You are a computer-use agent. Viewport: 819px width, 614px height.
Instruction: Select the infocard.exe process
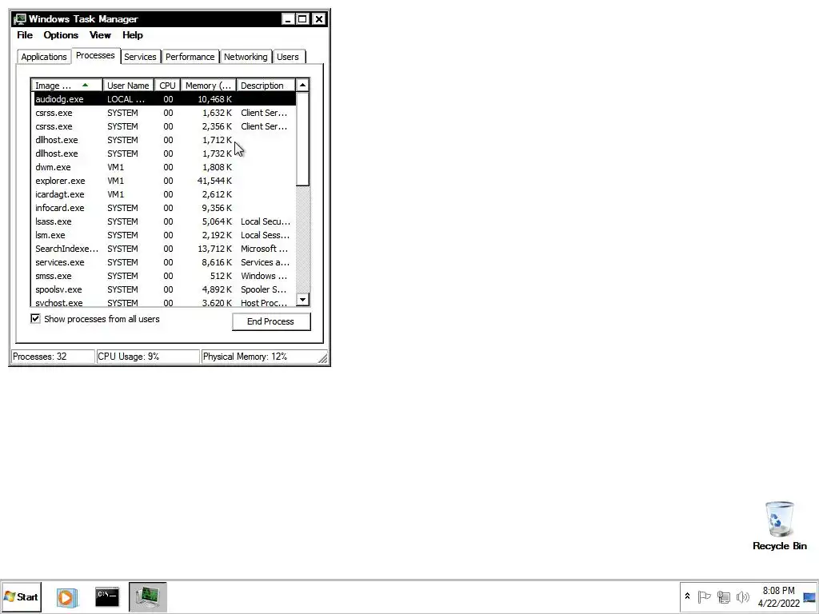(x=165, y=208)
